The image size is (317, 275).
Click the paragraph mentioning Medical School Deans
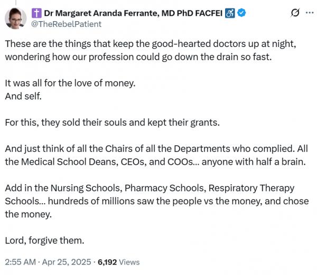pos(153,155)
